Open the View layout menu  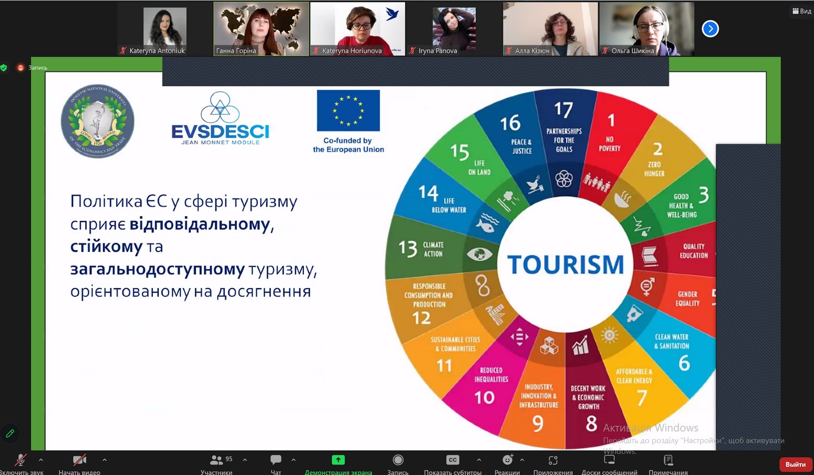click(801, 11)
